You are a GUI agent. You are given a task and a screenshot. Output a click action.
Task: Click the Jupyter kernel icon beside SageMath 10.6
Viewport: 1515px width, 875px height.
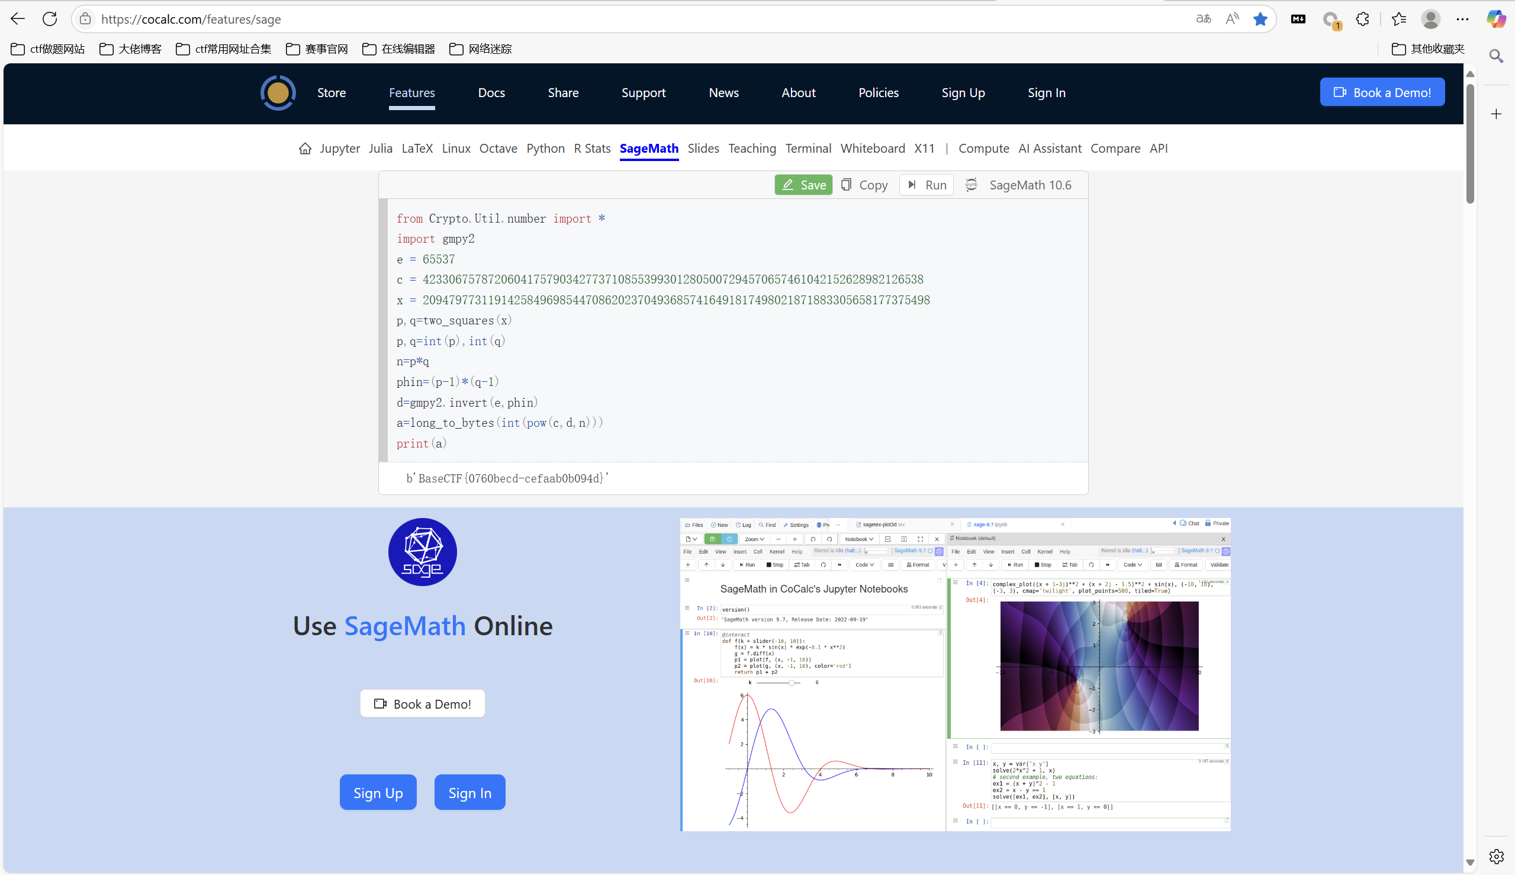click(x=971, y=185)
